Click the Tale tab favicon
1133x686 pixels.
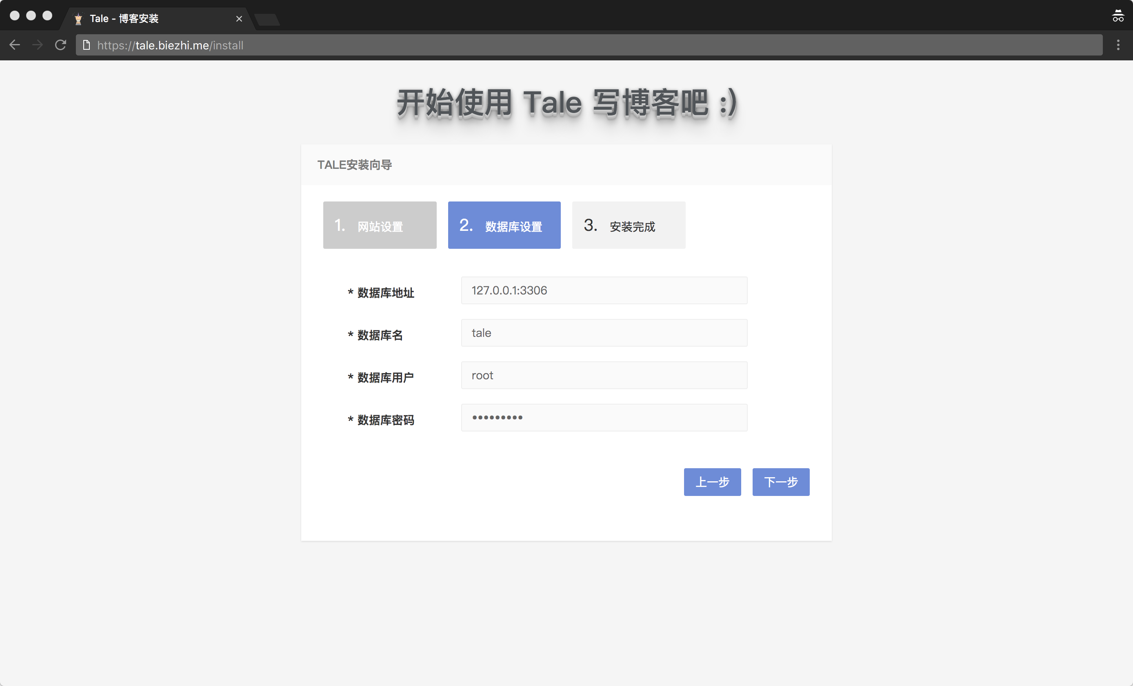click(x=78, y=19)
